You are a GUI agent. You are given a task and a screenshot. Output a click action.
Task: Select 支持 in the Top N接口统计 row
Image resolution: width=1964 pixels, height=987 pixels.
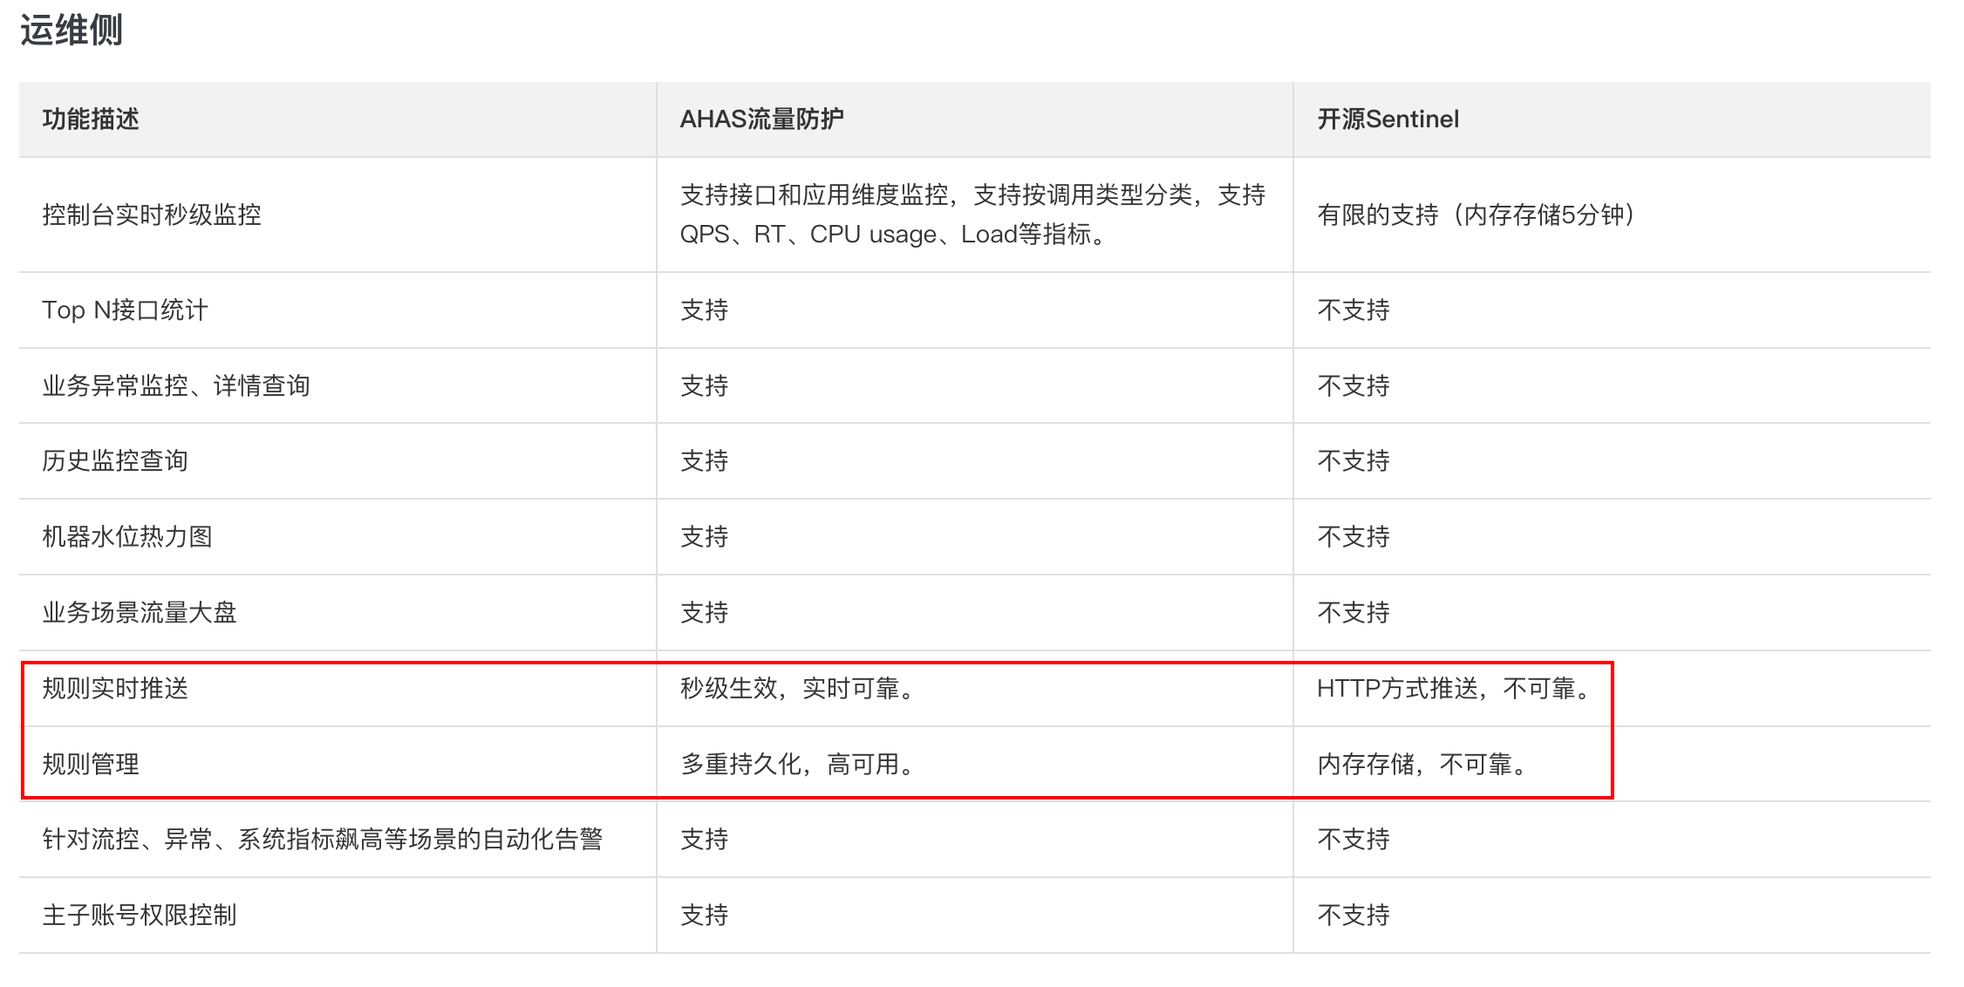704,310
